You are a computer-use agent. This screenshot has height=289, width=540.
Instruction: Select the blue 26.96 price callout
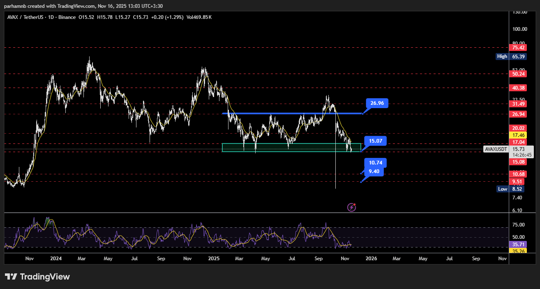377,103
